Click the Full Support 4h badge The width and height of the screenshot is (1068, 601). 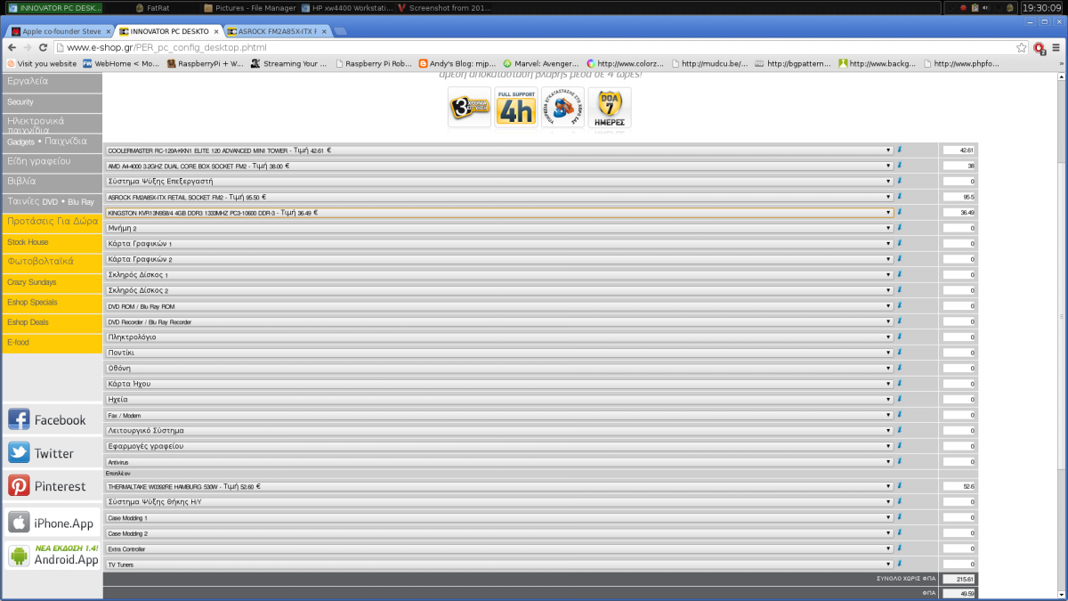pos(516,108)
